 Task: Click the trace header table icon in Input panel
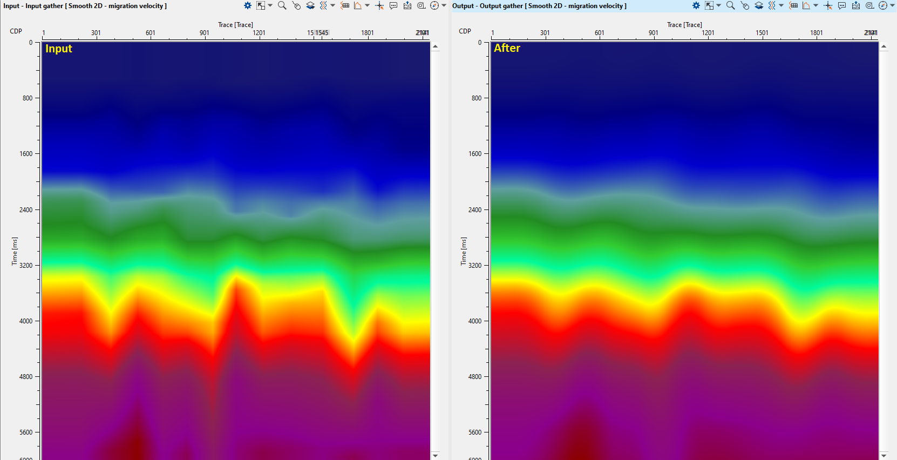[345, 5]
